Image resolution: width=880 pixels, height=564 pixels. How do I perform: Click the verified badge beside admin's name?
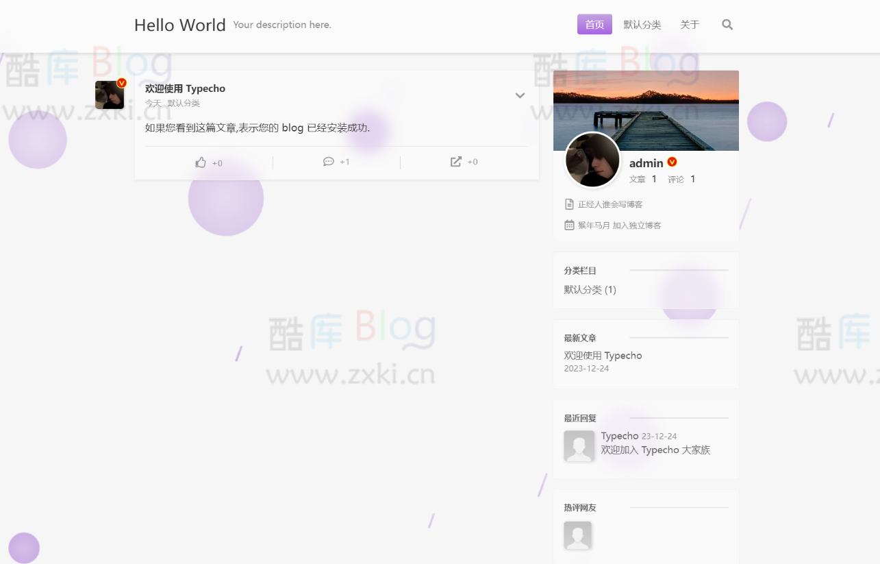pyautogui.click(x=672, y=162)
